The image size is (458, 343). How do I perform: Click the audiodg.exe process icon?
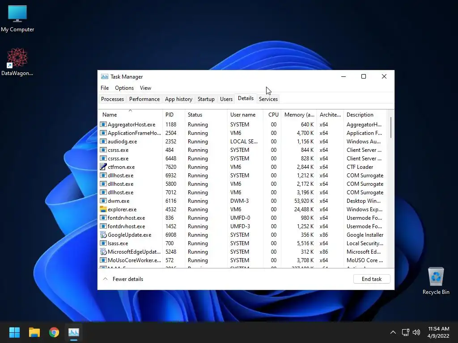tap(103, 141)
